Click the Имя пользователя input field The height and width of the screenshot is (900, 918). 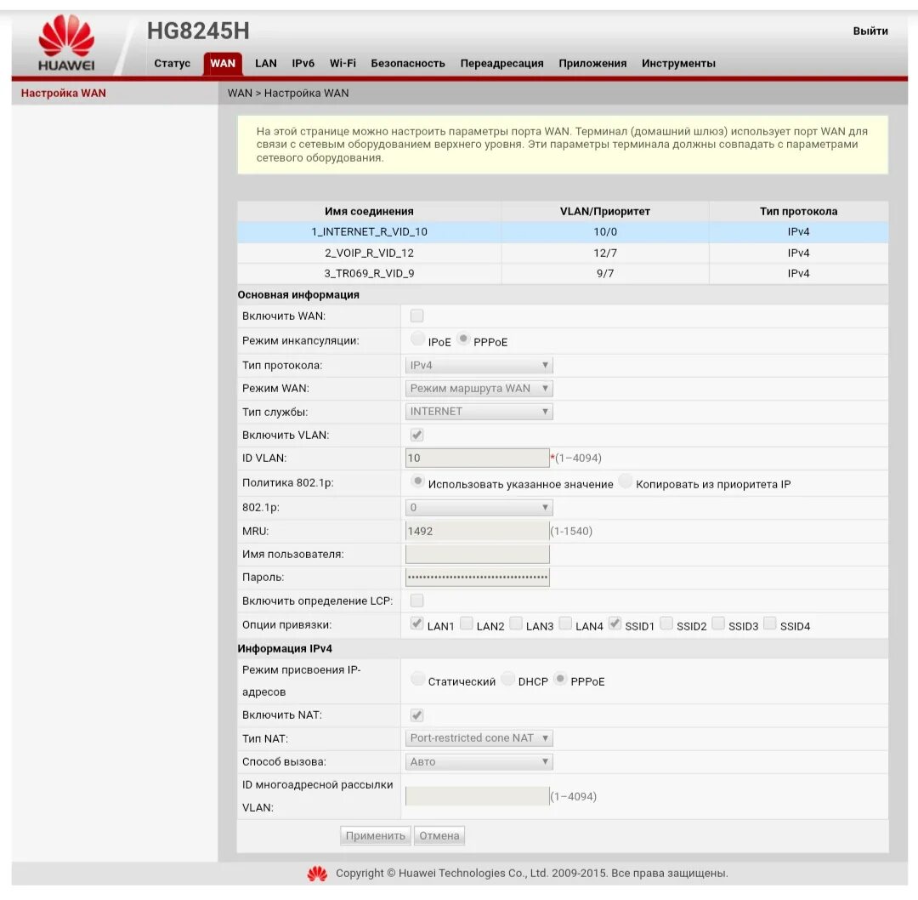[477, 554]
